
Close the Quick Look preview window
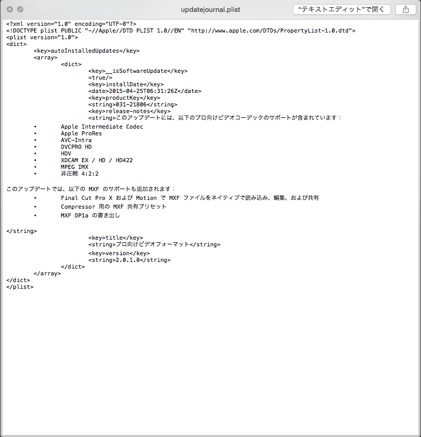coord(10,9)
